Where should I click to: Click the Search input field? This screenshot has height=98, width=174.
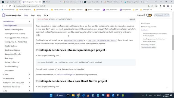(162, 15)
